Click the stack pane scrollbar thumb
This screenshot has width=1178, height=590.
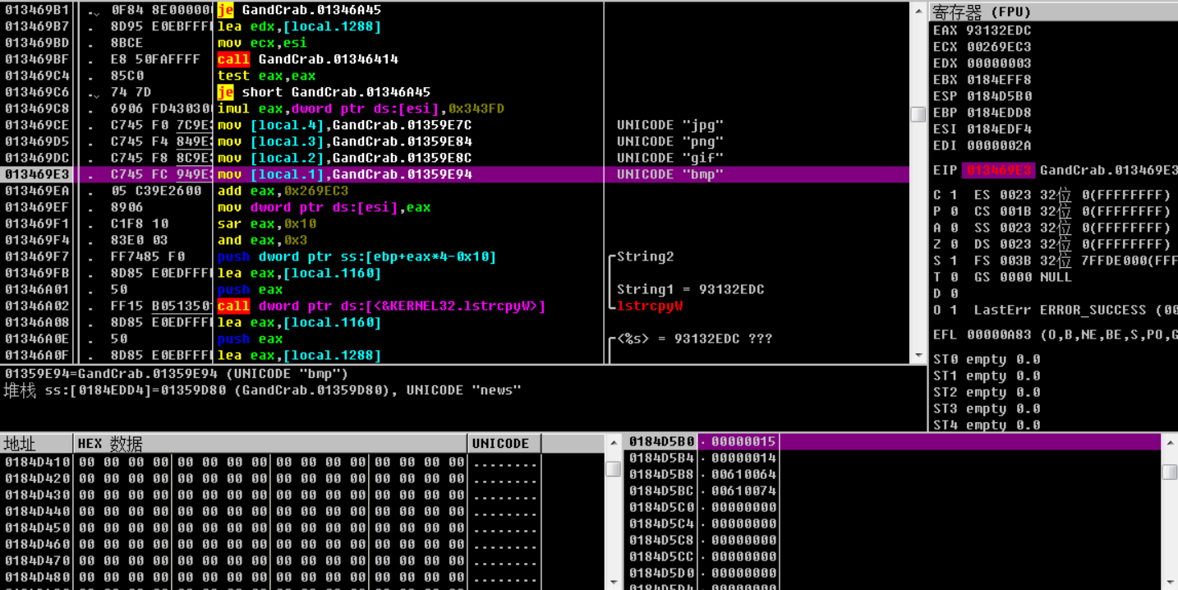1170,472
